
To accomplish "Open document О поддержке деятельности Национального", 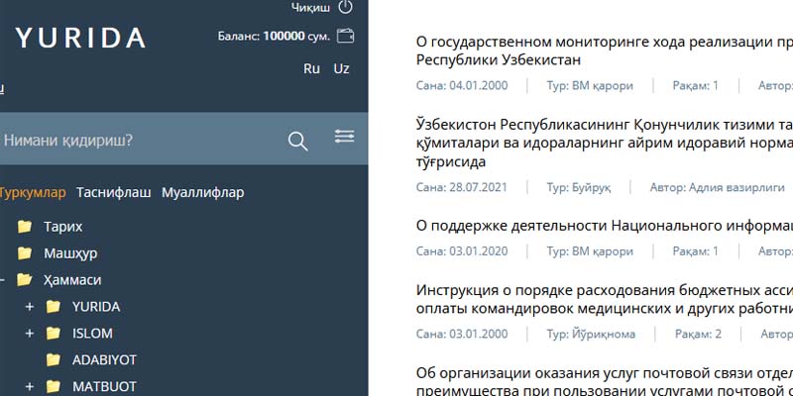I will pos(605,226).
